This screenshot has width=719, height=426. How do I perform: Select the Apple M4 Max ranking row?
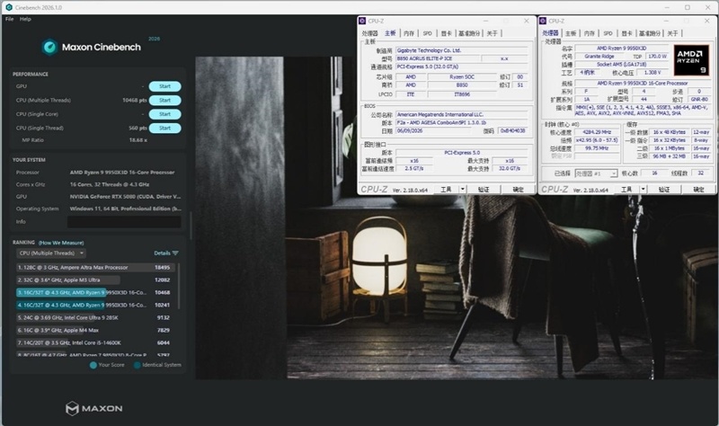point(95,330)
